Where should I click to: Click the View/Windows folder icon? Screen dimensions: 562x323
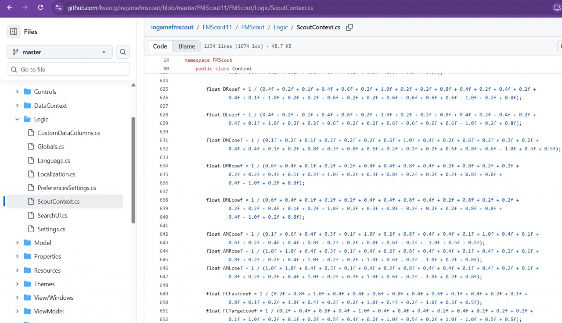click(27, 298)
